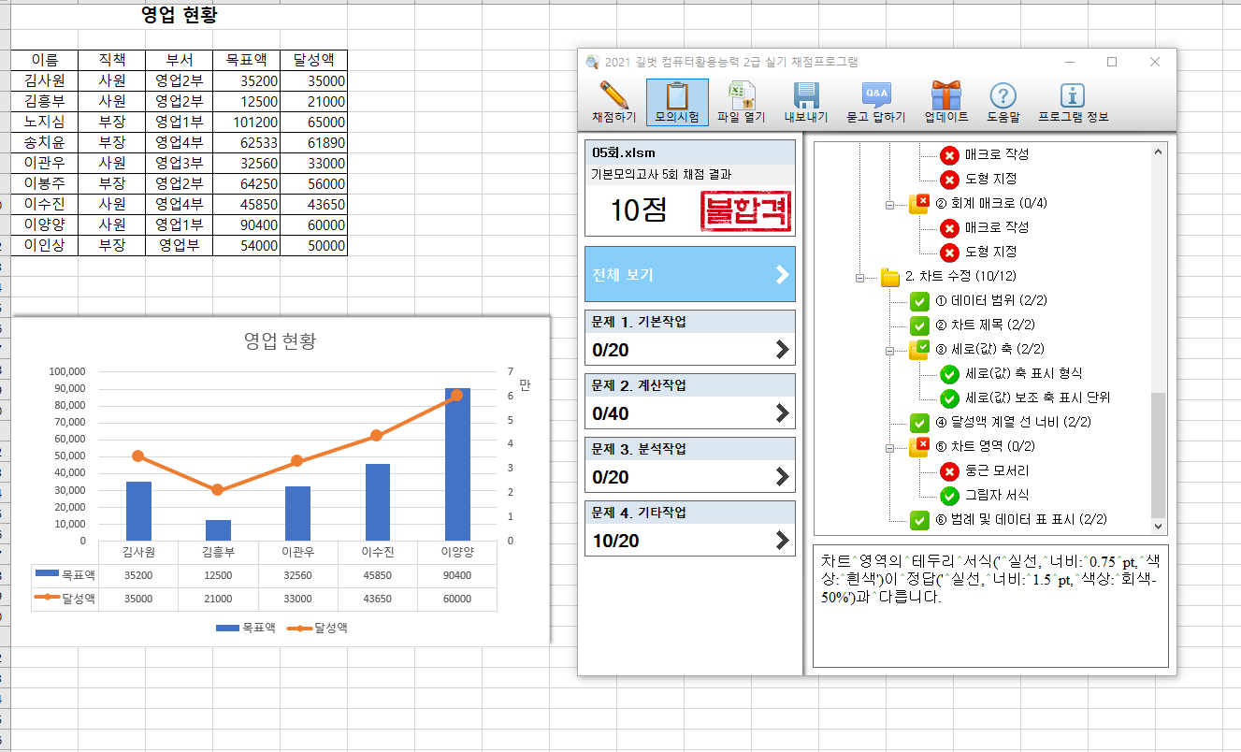Collapse the 세로(값) 축 tree node
1241x752 pixels.
pos(890,350)
